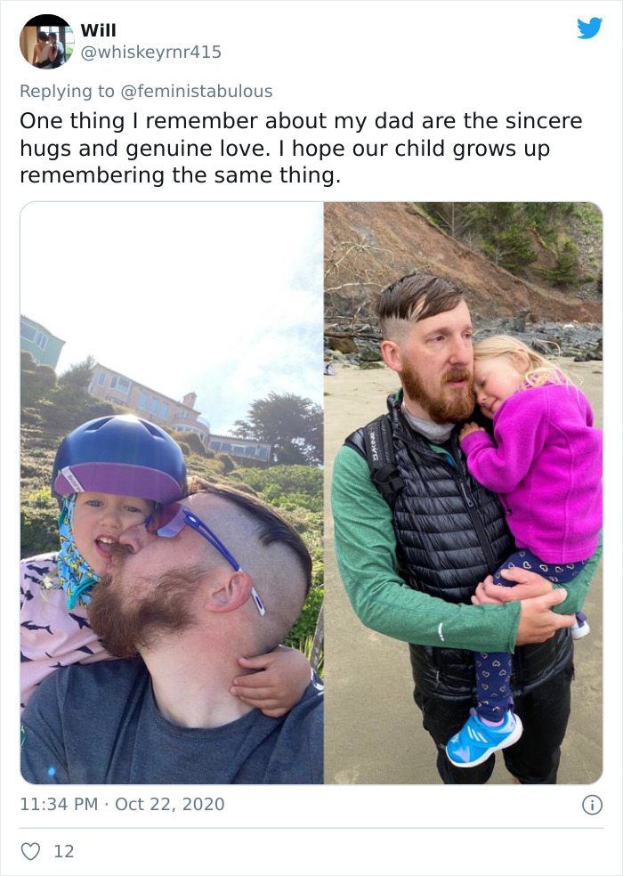623x876 pixels.
Task: Visit the @feministabulous mention
Action: tap(197, 91)
